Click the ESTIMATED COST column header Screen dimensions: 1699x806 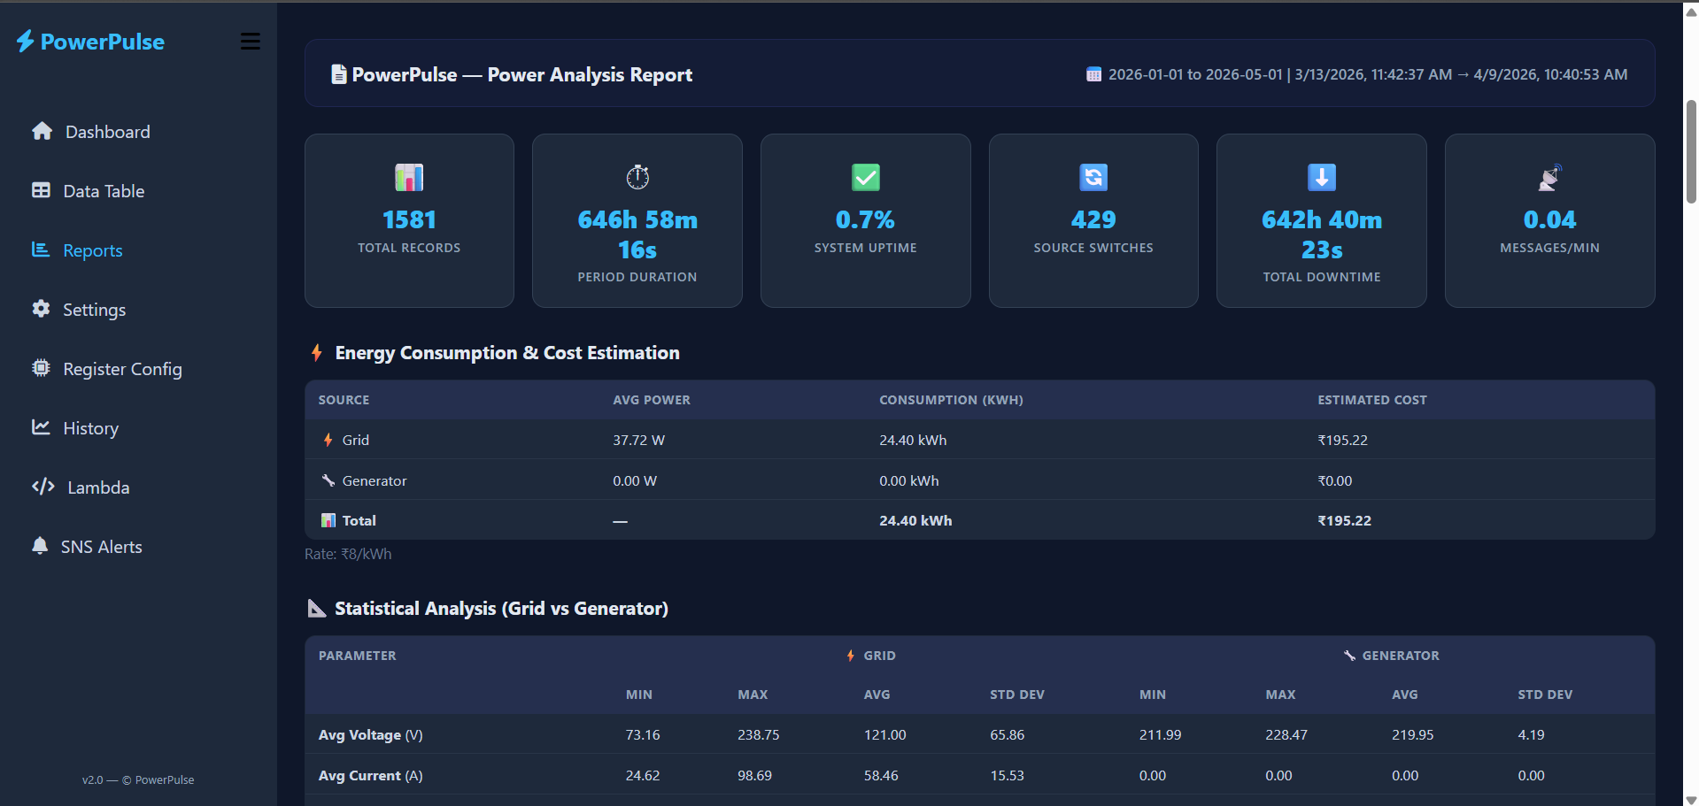pos(1372,400)
